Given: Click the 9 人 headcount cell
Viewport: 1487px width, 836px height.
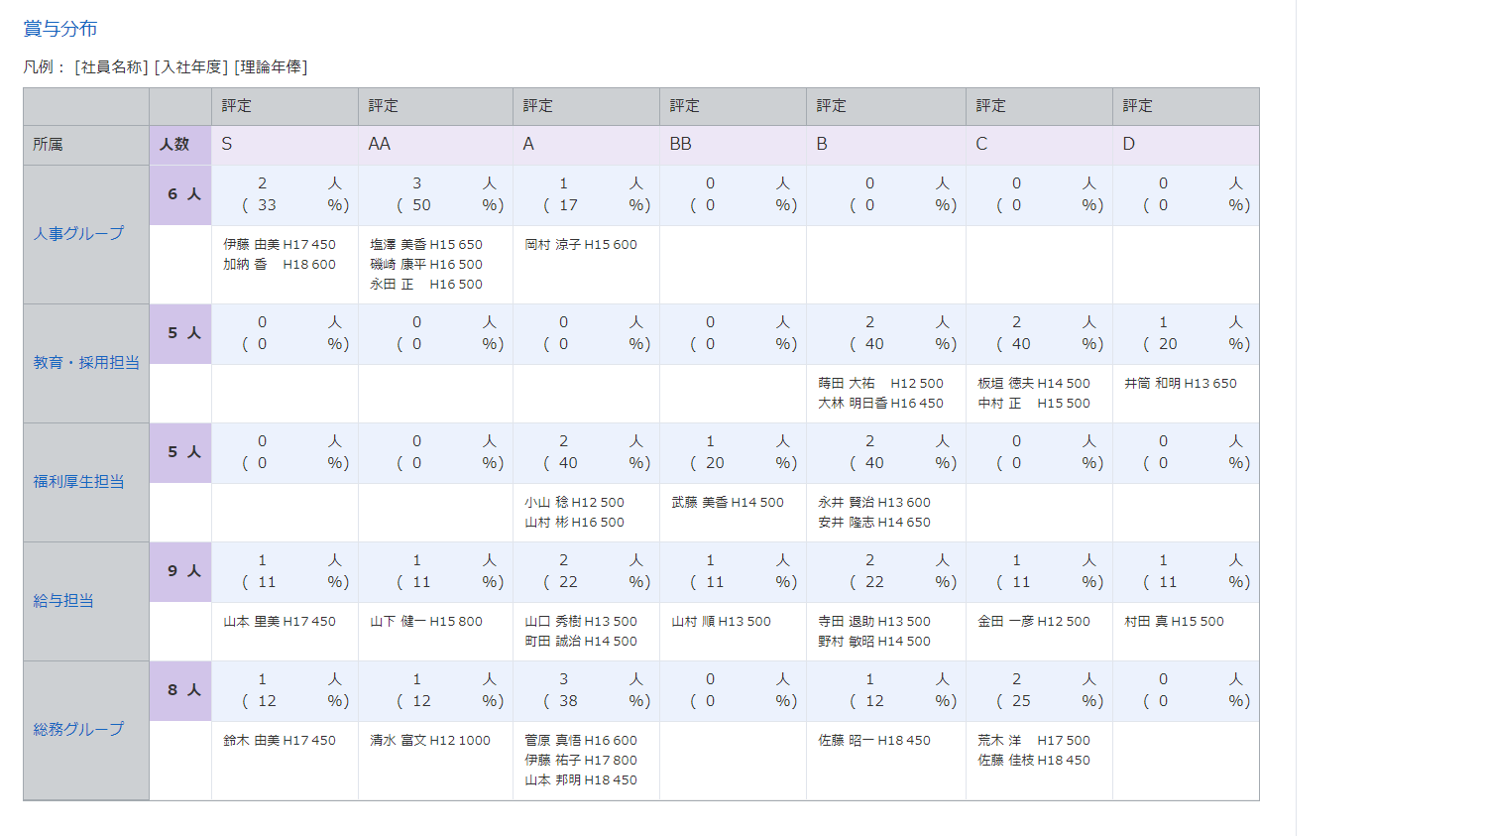Looking at the screenshot, I should coord(183,571).
